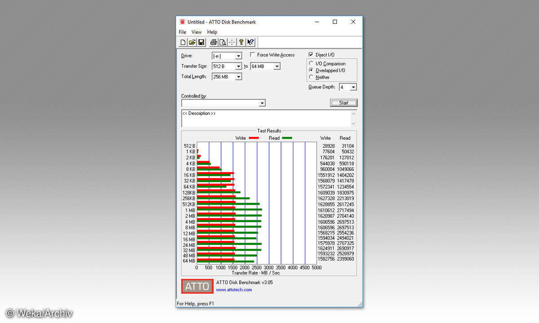The width and height of the screenshot is (539, 323).
Task: Open the 64 MB transfer size dropdown
Action: point(277,66)
